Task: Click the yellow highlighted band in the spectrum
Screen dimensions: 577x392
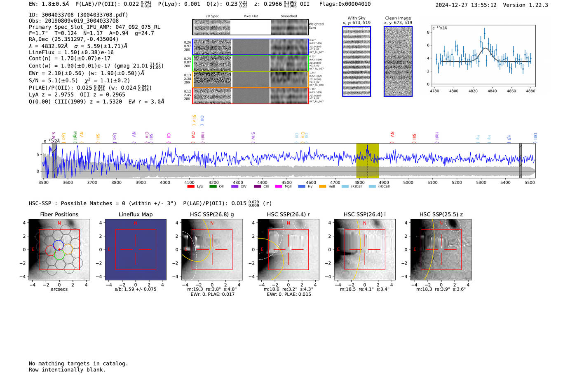Action: [x=368, y=160]
